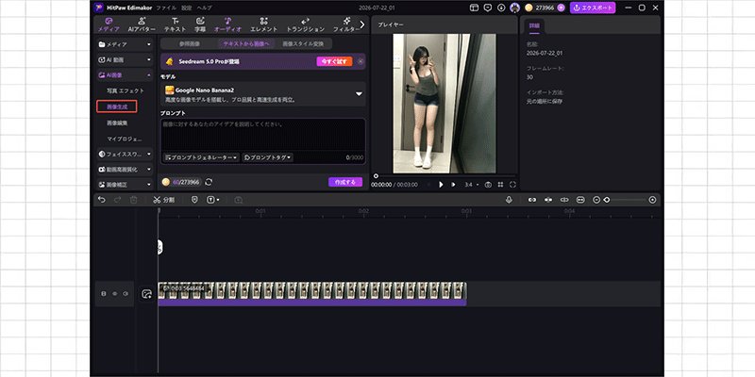Dismiss the Seedream 5.0 Pro banner

coord(361,61)
